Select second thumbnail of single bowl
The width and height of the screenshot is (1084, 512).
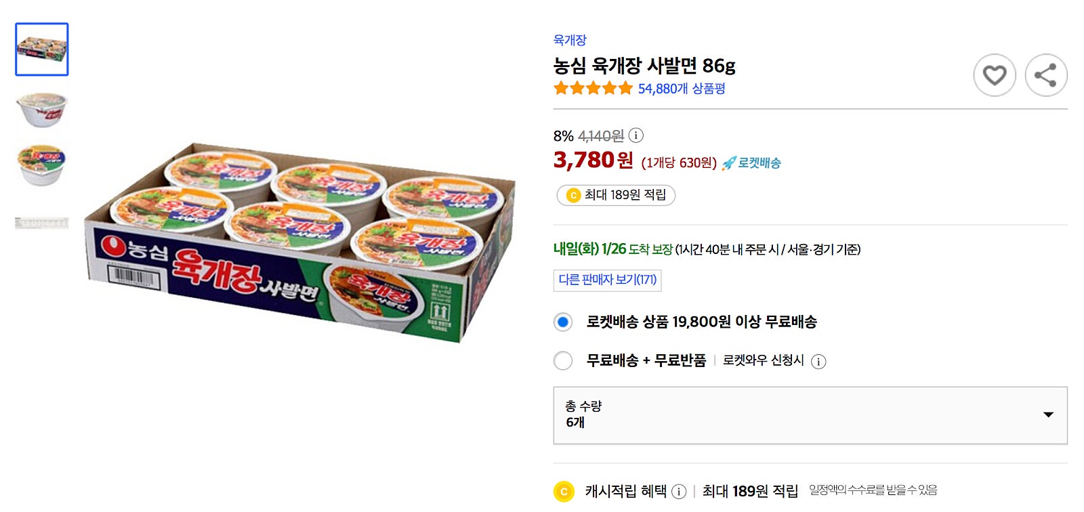[x=42, y=109]
